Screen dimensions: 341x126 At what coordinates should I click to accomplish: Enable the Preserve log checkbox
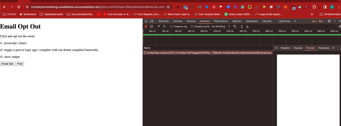[x=171, y=27]
